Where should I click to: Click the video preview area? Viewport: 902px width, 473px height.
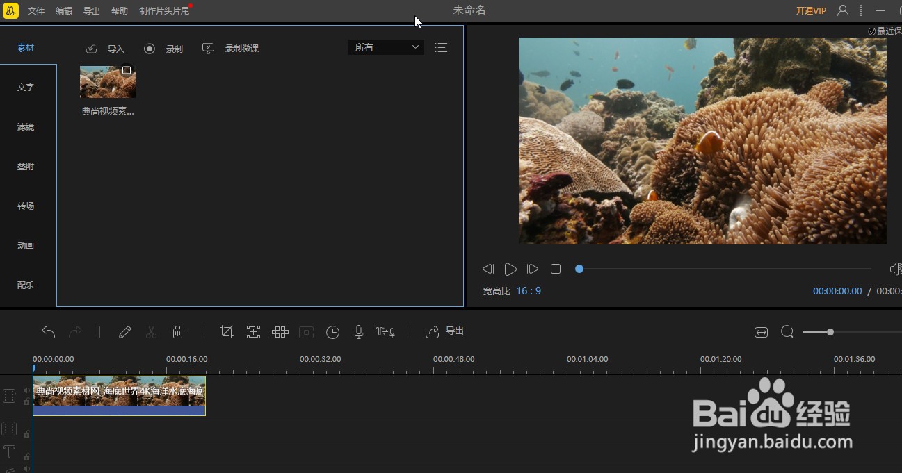702,141
